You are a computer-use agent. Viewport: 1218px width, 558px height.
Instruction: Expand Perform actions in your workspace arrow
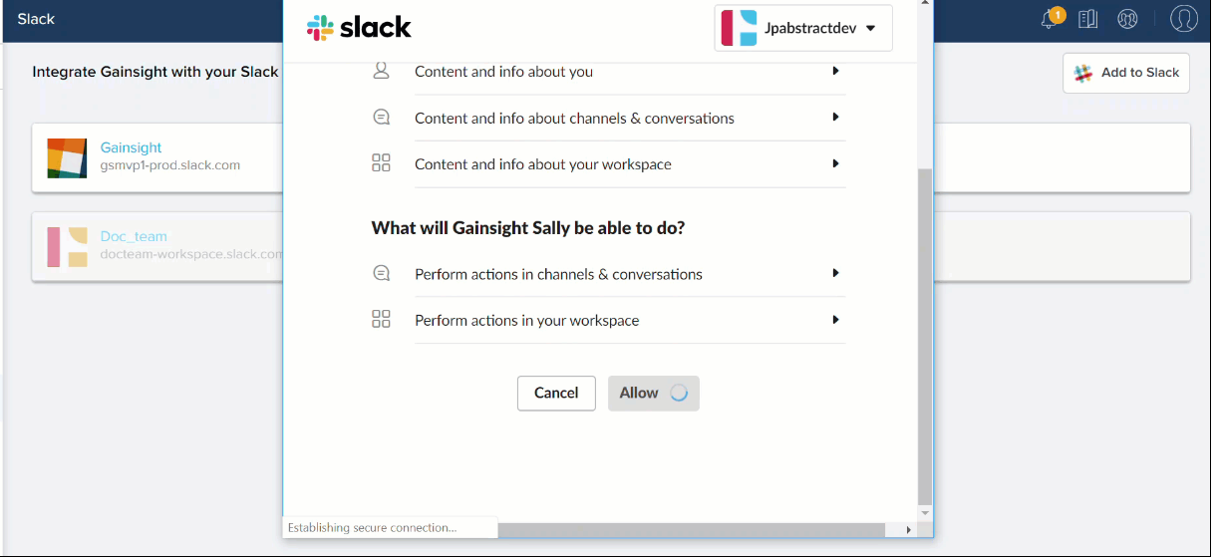835,320
